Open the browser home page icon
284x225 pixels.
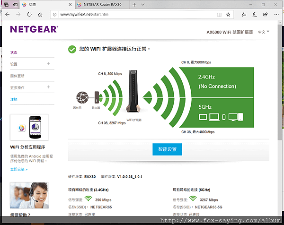click(40, 15)
